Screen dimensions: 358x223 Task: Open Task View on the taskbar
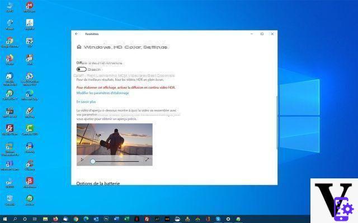[x=35, y=219]
